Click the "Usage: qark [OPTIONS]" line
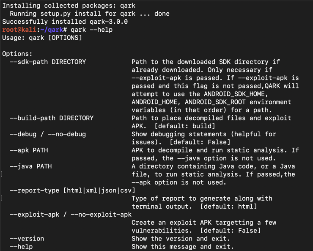The image size is (313, 251). pos(42,38)
